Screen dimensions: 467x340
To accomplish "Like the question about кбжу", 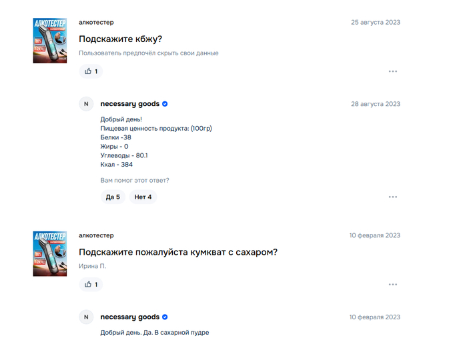I will click(91, 71).
